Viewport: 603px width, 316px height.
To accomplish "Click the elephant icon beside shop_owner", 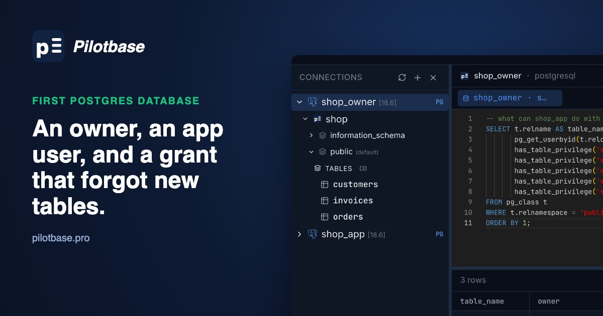I will [313, 102].
